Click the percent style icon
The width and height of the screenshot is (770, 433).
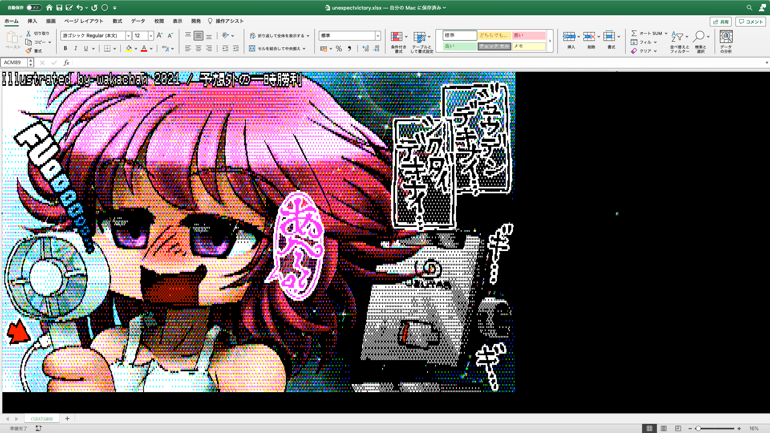tap(339, 49)
